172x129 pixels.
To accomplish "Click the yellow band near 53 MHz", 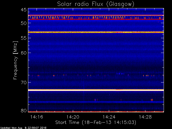I will 96,32.
